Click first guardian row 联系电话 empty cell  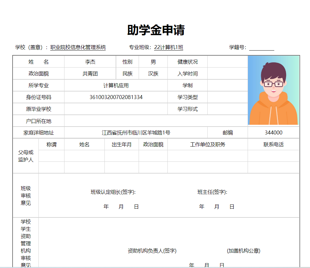273,156
